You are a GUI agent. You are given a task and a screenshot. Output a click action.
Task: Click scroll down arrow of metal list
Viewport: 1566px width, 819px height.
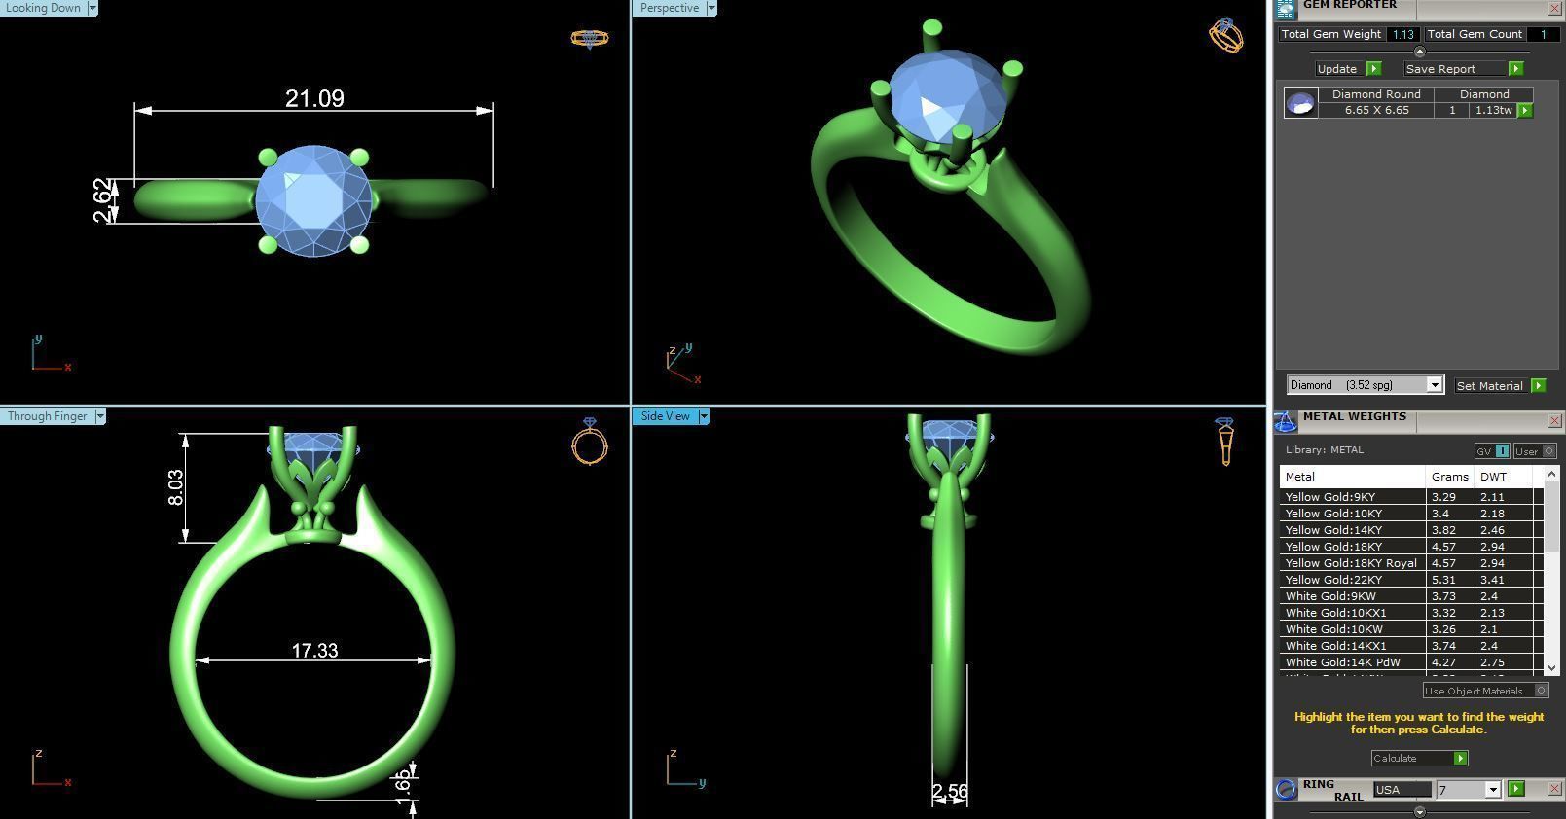click(x=1551, y=668)
